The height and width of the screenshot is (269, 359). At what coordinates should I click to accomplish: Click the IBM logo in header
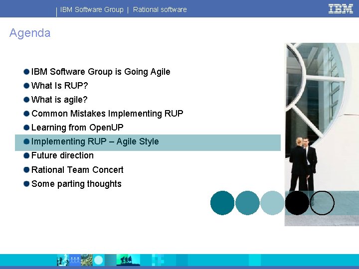click(341, 9)
